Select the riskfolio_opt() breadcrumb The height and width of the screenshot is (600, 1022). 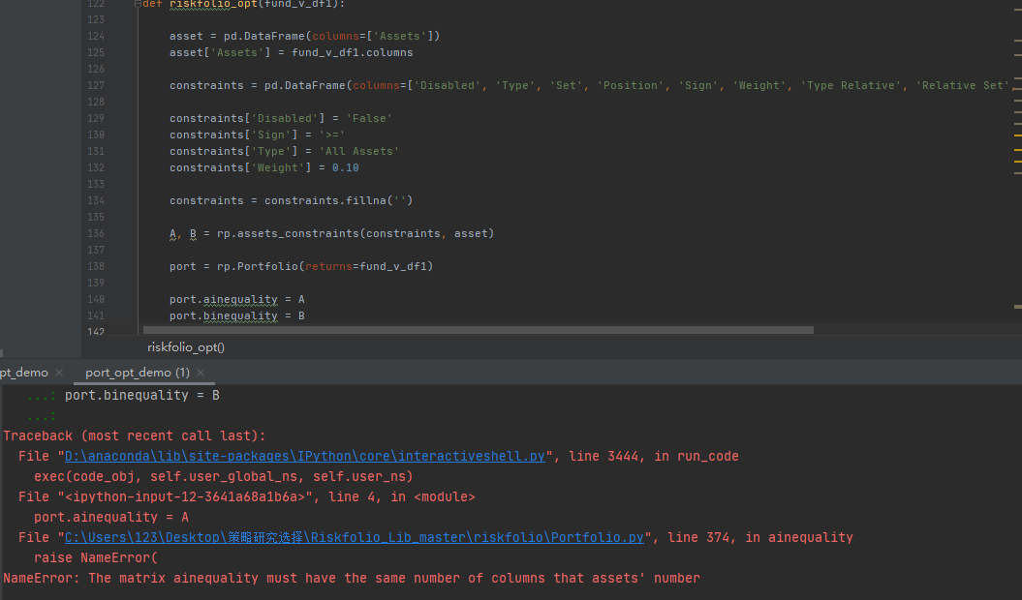point(186,347)
